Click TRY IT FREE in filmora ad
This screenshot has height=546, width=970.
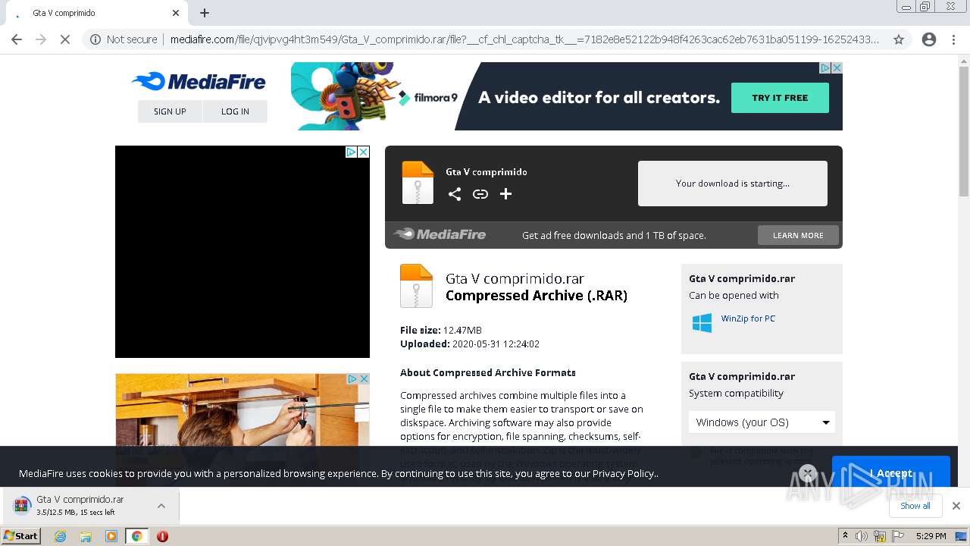[780, 98]
